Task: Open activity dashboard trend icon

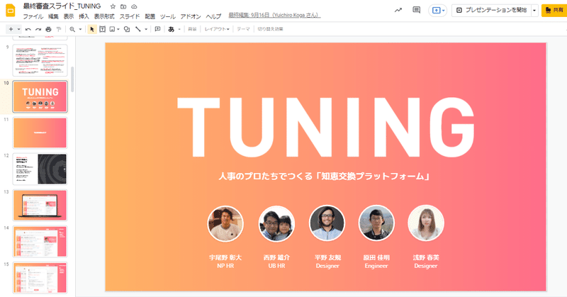Action: coord(398,10)
